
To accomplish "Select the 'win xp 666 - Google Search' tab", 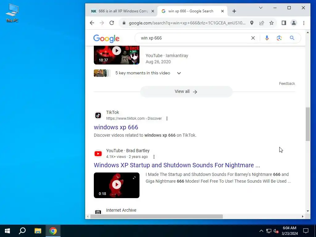I will tap(191, 11).
